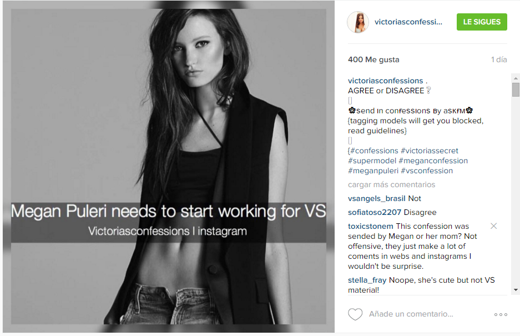Toggle the green LE SIGUES follow button
520x336 pixels.
(x=482, y=22)
